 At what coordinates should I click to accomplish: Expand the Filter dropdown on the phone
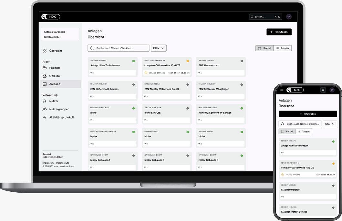(x=330, y=124)
